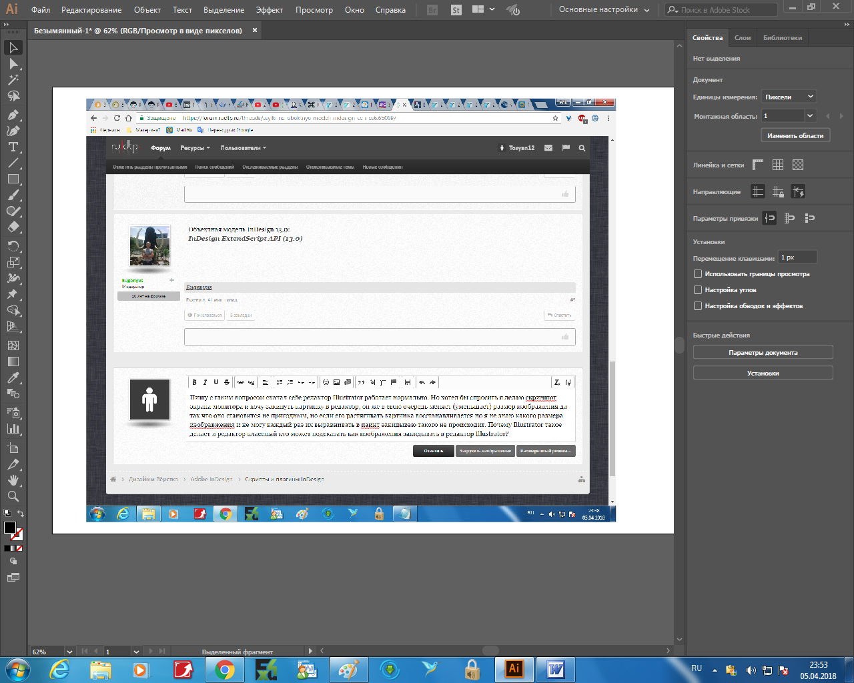Select the Rectangle tool
Screen dimensions: 854x683
[x=13, y=179]
